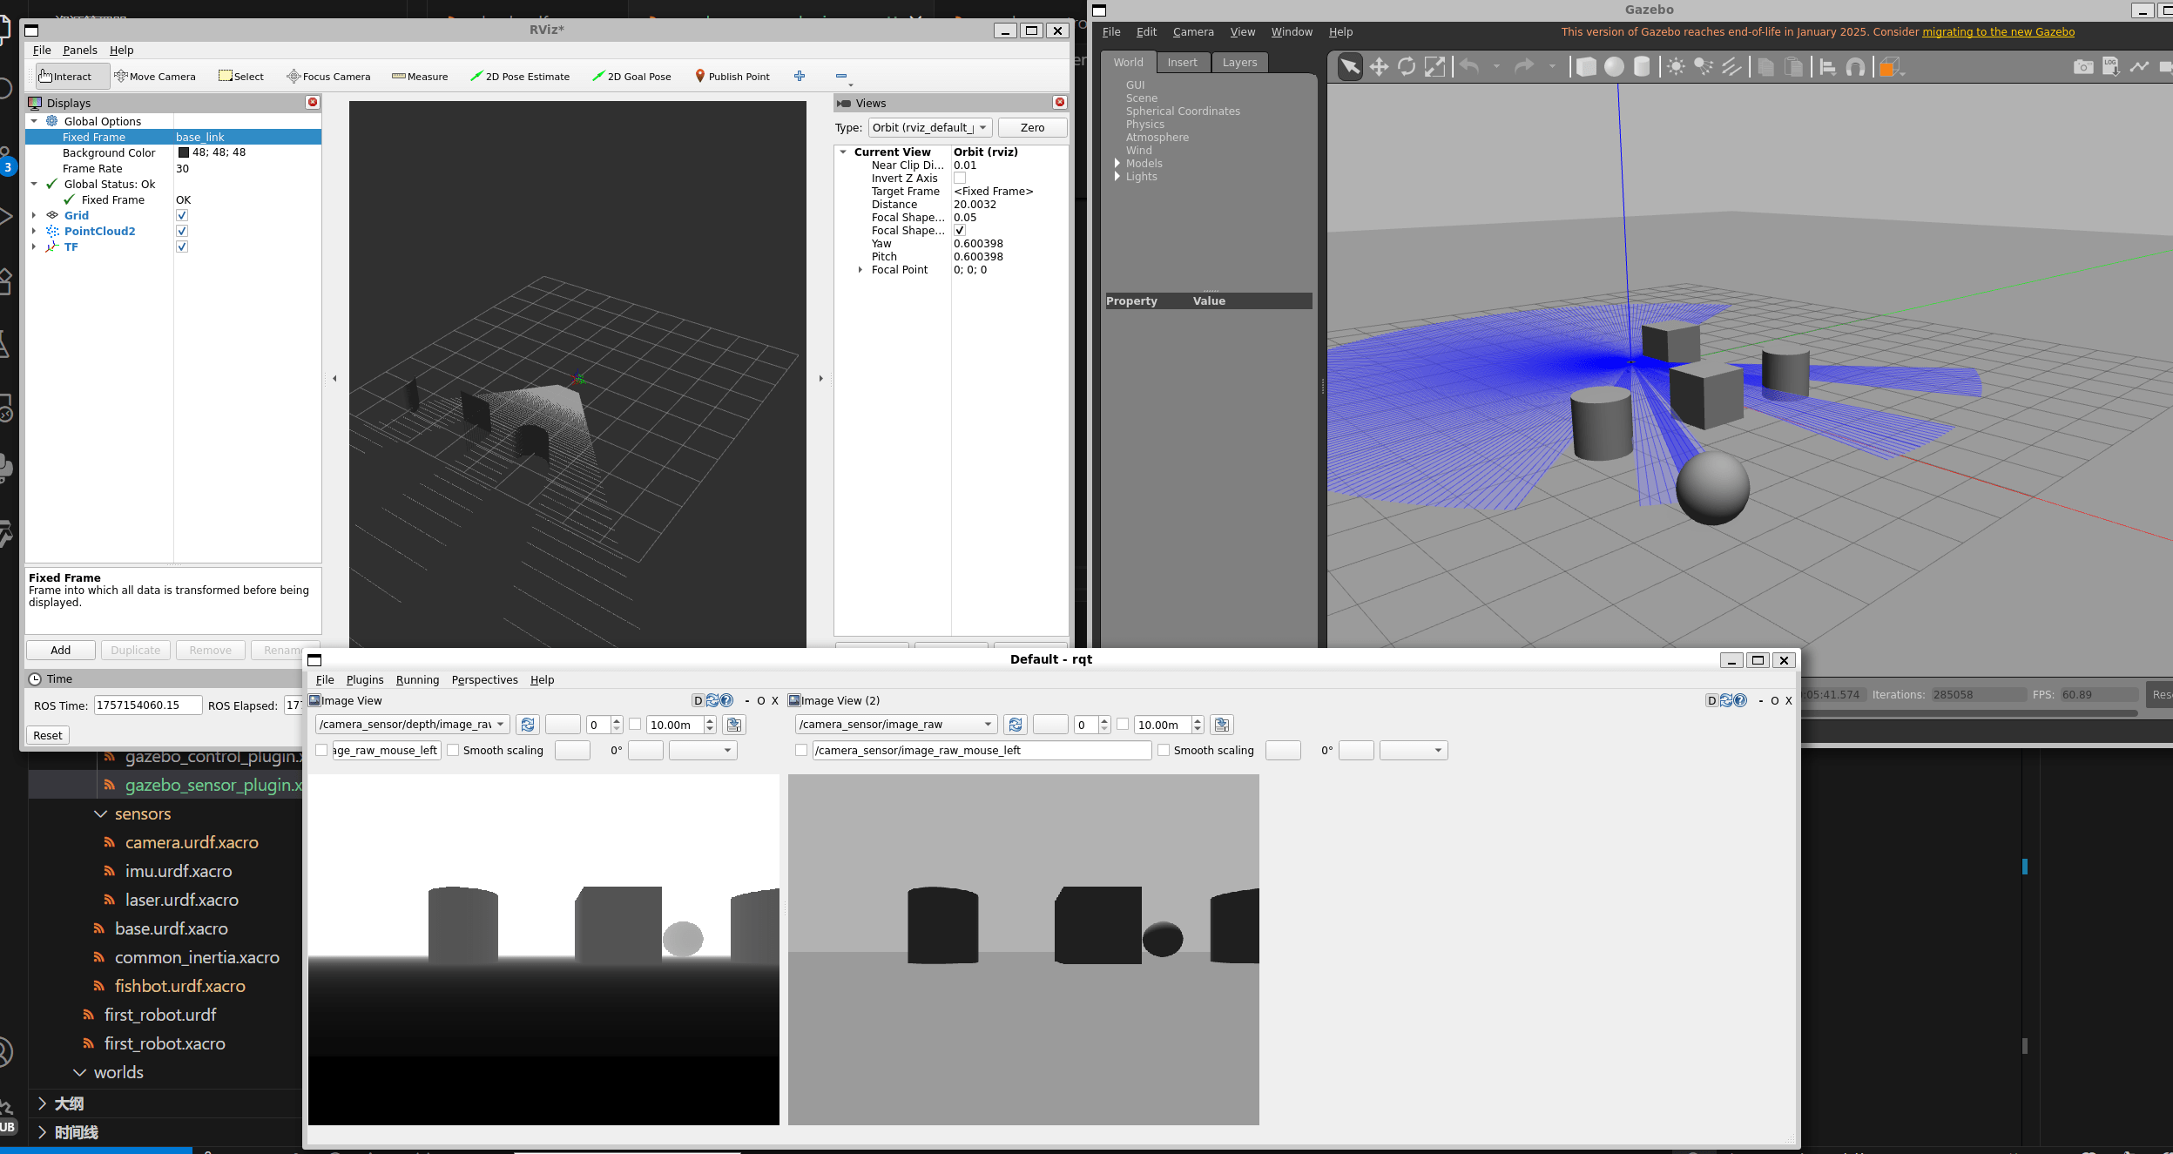Add a point light in Gazebo

click(1676, 67)
